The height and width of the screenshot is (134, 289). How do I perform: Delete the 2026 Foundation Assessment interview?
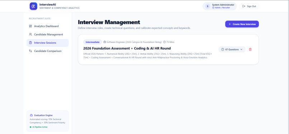250,49
